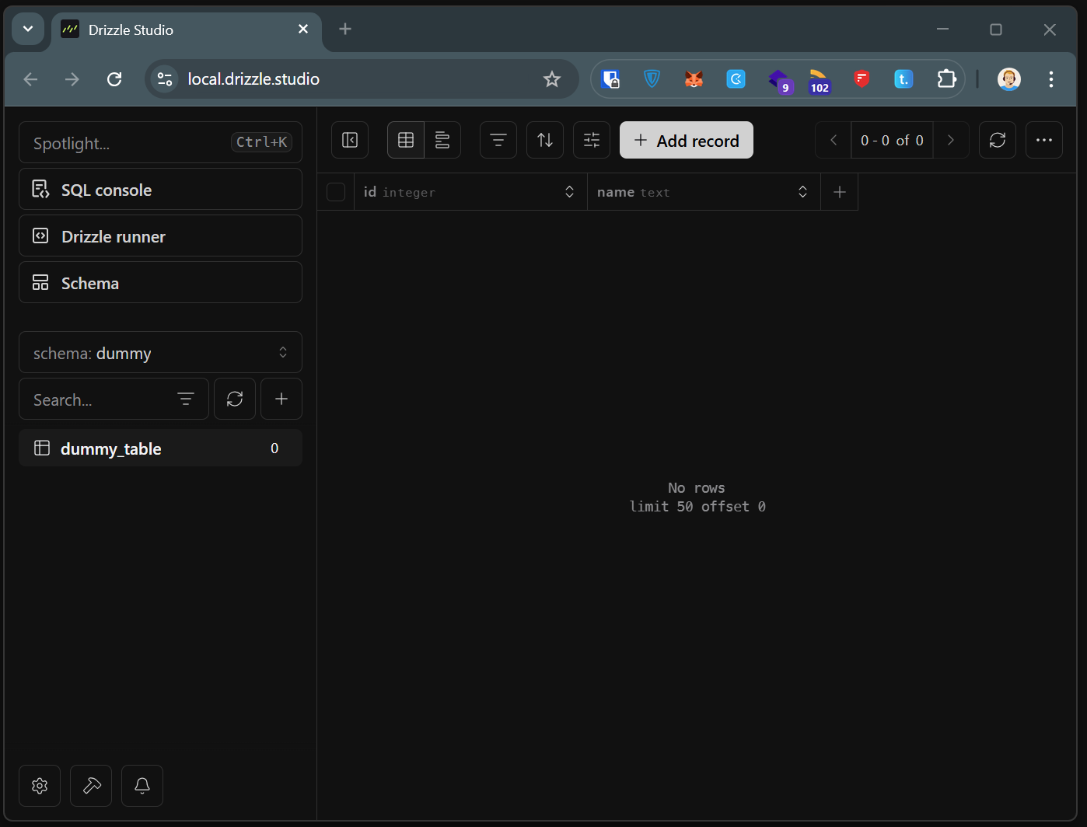This screenshot has width=1087, height=827.
Task: Open the schema: dummy selector
Action: (160, 353)
